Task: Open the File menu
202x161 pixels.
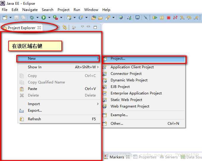Action: 4,10
